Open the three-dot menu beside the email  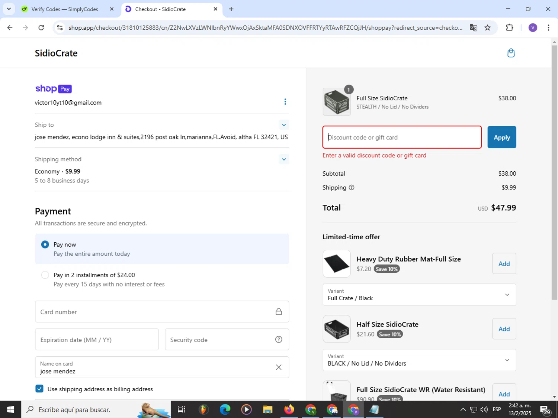point(285,102)
